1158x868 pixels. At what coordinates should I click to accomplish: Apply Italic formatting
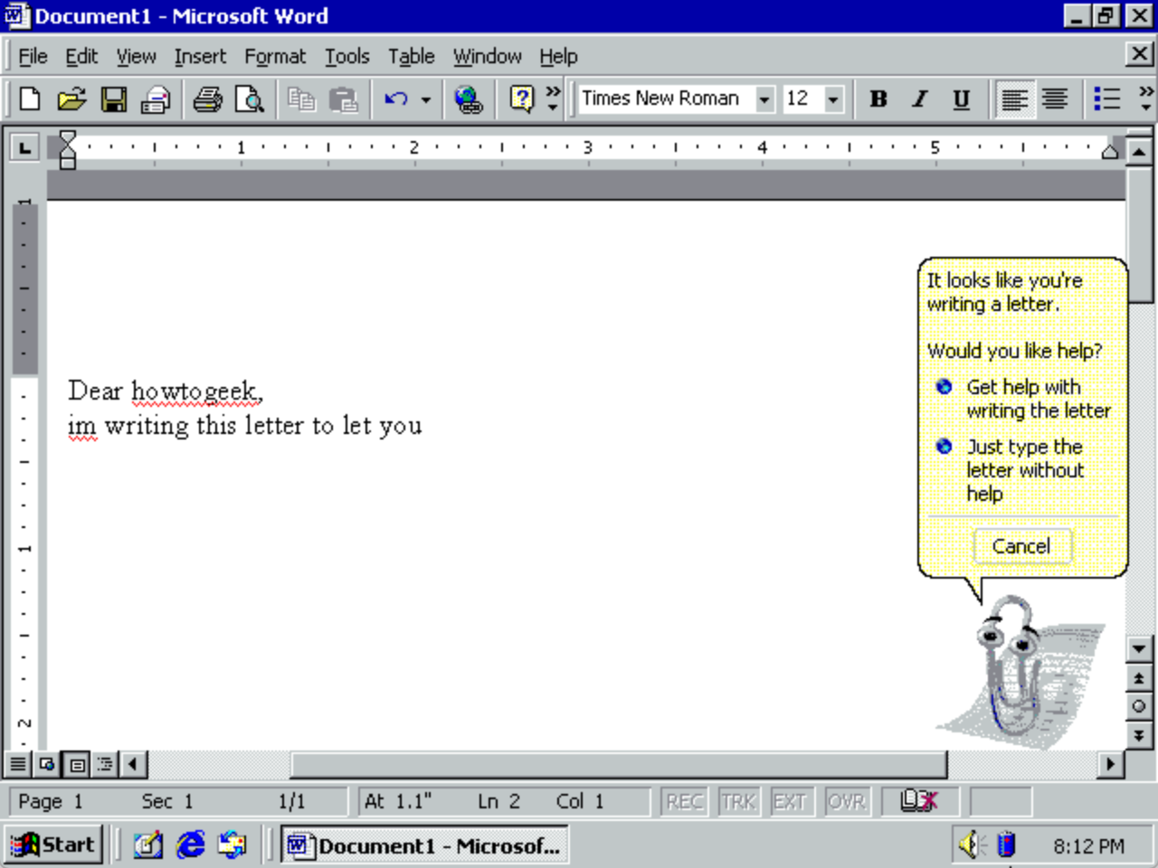click(x=920, y=99)
